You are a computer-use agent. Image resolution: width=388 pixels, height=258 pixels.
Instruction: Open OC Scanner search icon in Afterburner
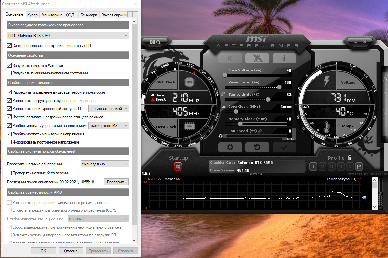pos(155,42)
